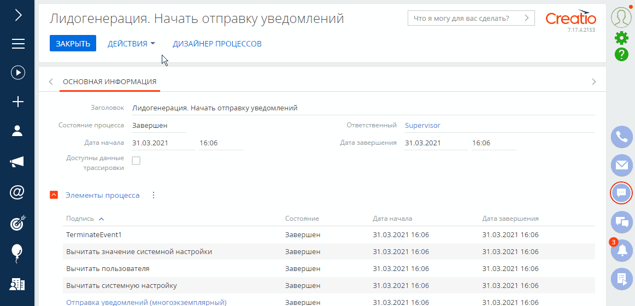This screenshot has width=635, height=306.
Task: Click the plus quick add icon
Action: 18,102
